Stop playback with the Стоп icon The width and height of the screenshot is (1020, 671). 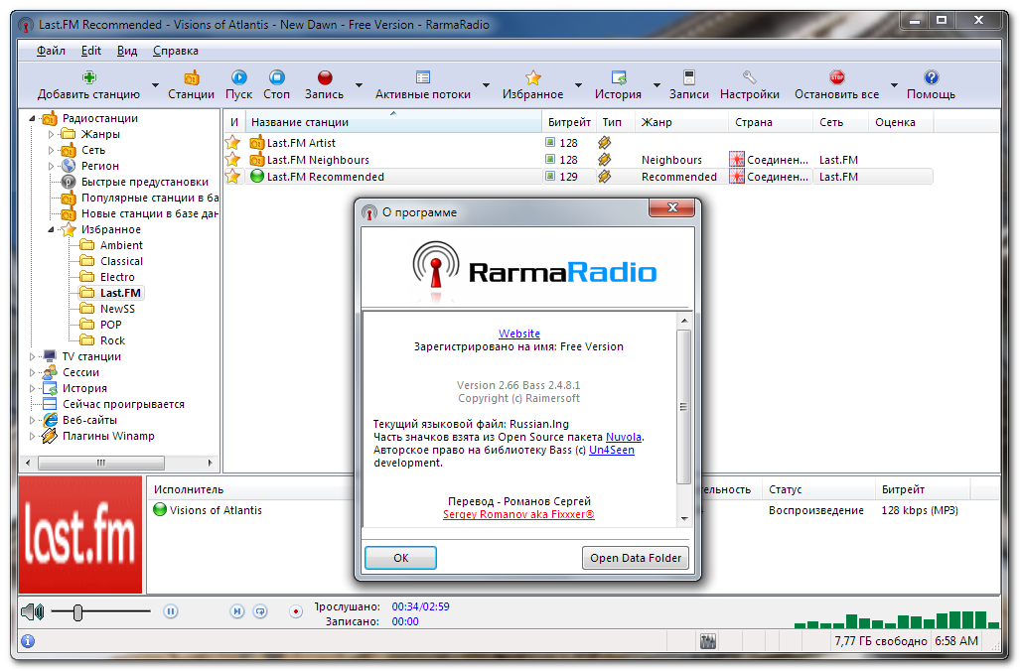click(x=276, y=78)
